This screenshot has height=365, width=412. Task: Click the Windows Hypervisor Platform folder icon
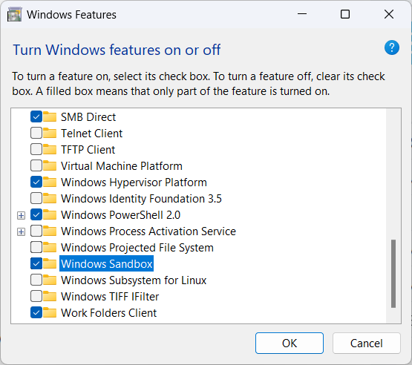[50, 182]
